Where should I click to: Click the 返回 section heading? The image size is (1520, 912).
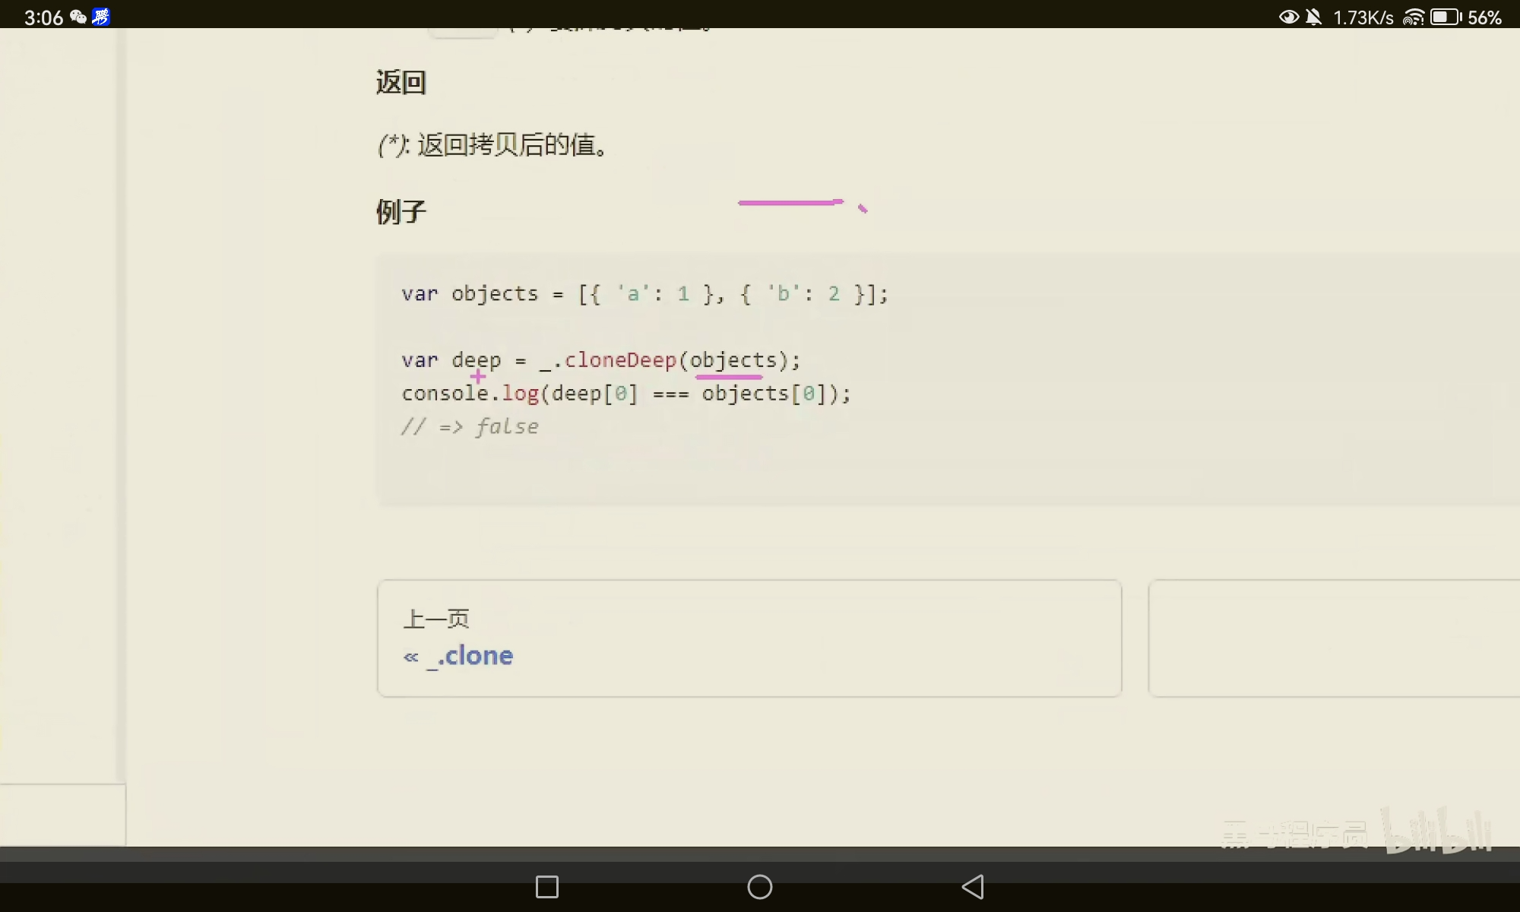point(401,82)
